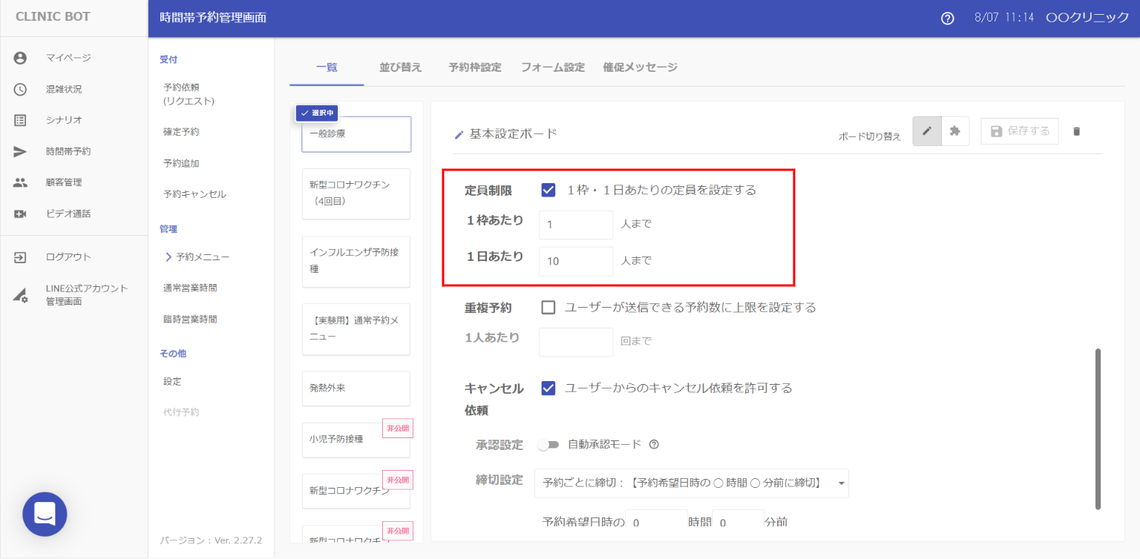Screen dimensions: 1140x559
Task: Open 確定予約 in the sidebar
Action: point(181,132)
